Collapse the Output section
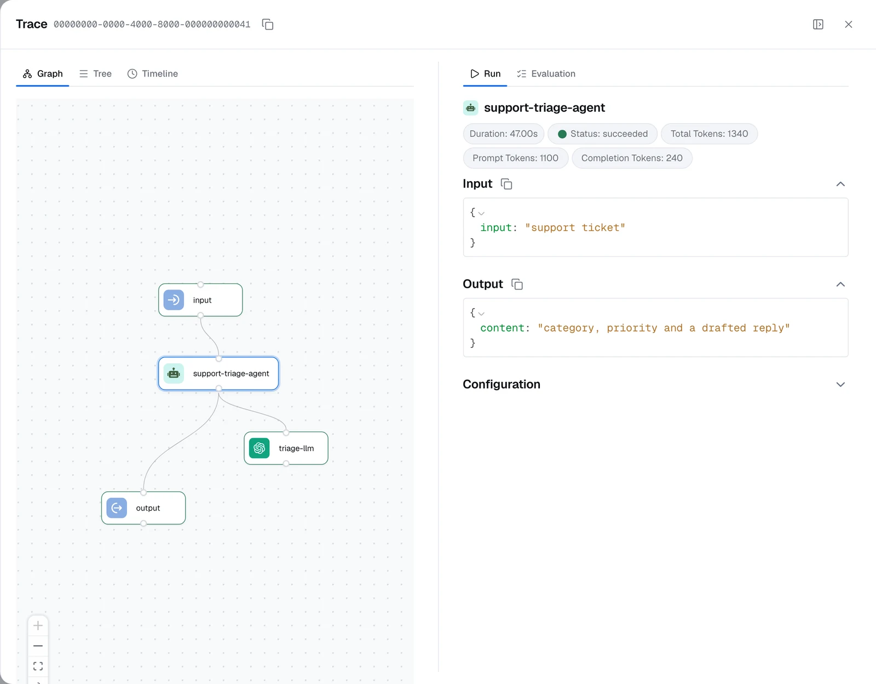Viewport: 876px width, 684px height. point(840,284)
